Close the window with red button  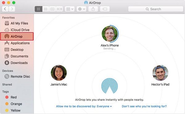(x=3, y=2)
